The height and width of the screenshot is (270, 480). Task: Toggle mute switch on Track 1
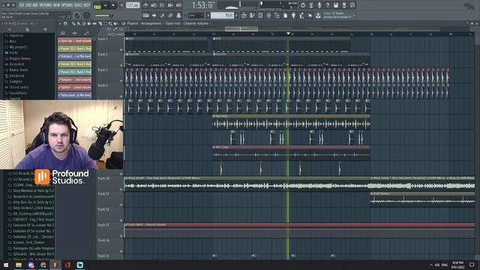(121, 49)
